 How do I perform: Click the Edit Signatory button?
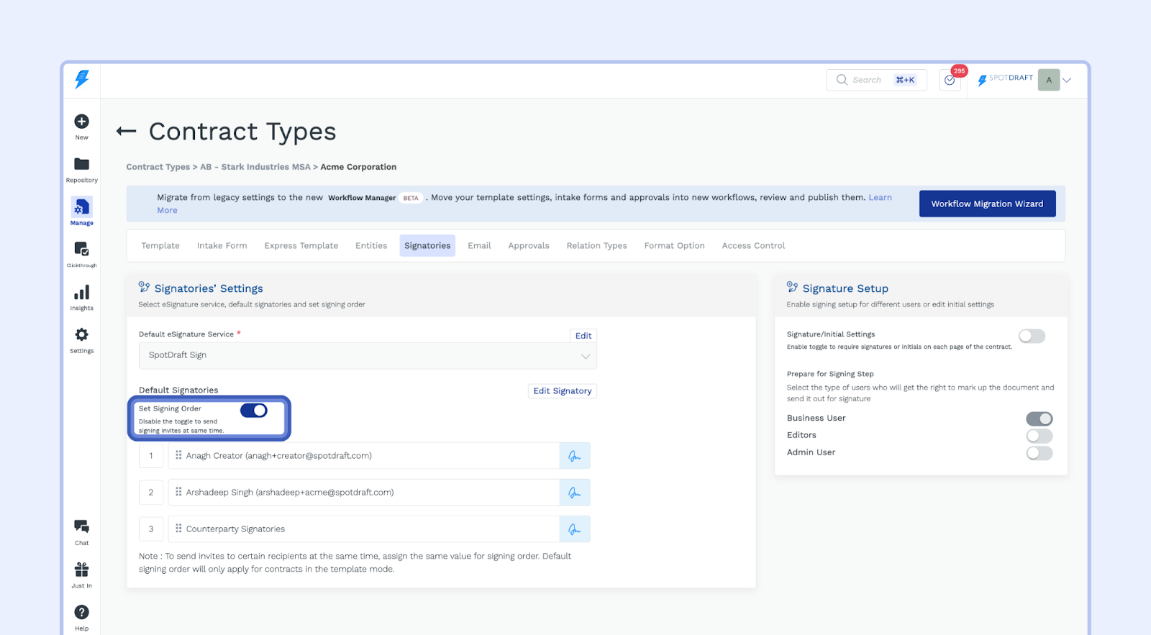tap(562, 391)
